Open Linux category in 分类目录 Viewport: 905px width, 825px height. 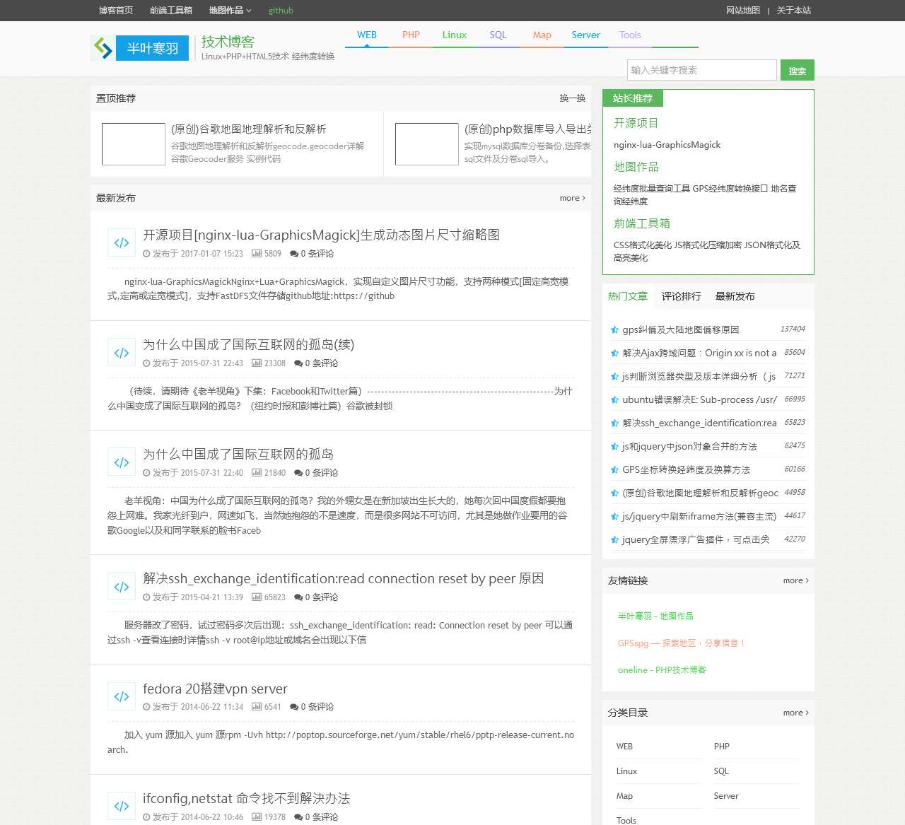626,771
